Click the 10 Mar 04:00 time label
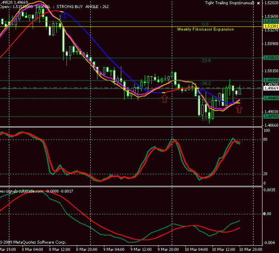 point(196,249)
